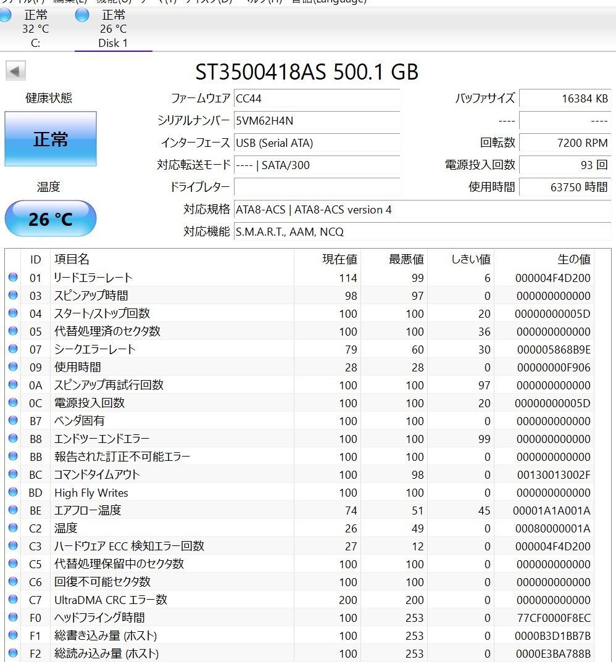This screenshot has width=616, height=662.
Task: Click the status circle for row BC コマンドタイムアウト
Action: (x=13, y=474)
